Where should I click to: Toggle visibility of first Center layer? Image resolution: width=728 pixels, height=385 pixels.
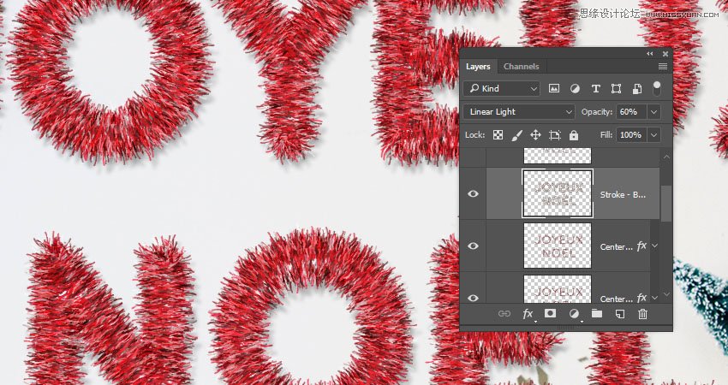[x=473, y=246]
